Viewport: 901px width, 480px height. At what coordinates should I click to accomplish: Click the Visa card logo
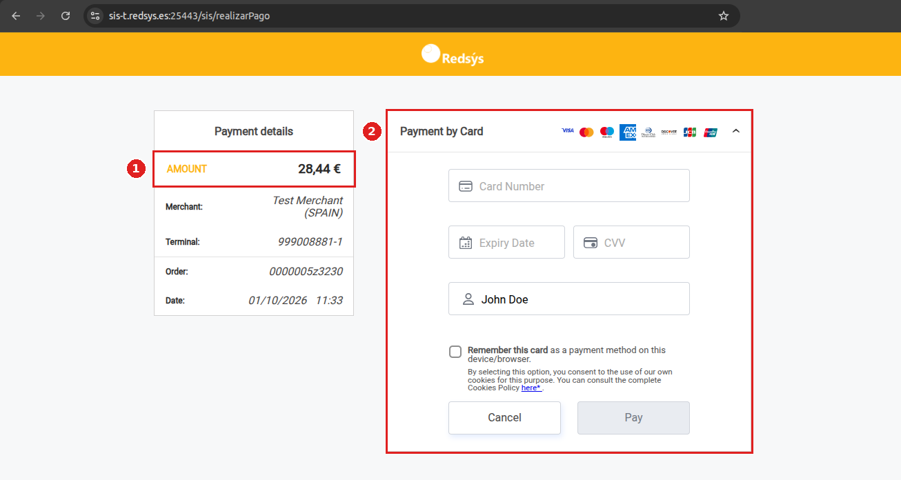point(568,130)
